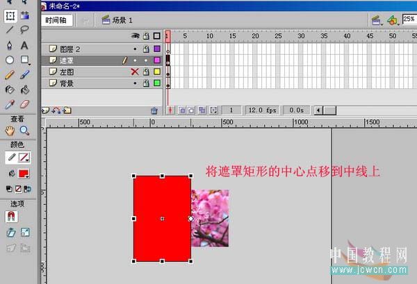
Task: Click the Black and White default colors icon
Action: [9, 189]
